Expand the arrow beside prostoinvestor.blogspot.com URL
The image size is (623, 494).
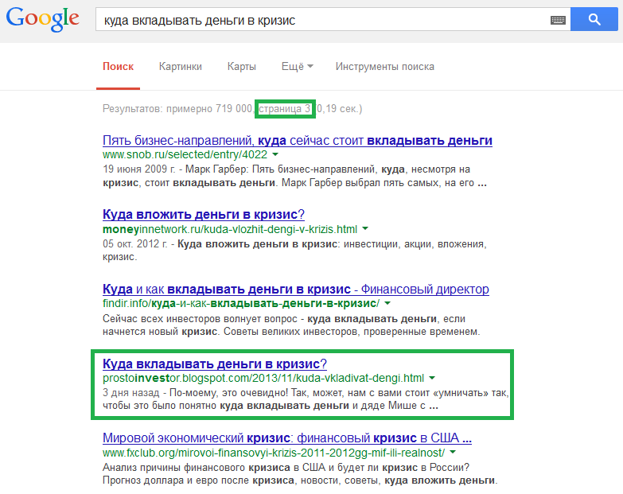[432, 378]
